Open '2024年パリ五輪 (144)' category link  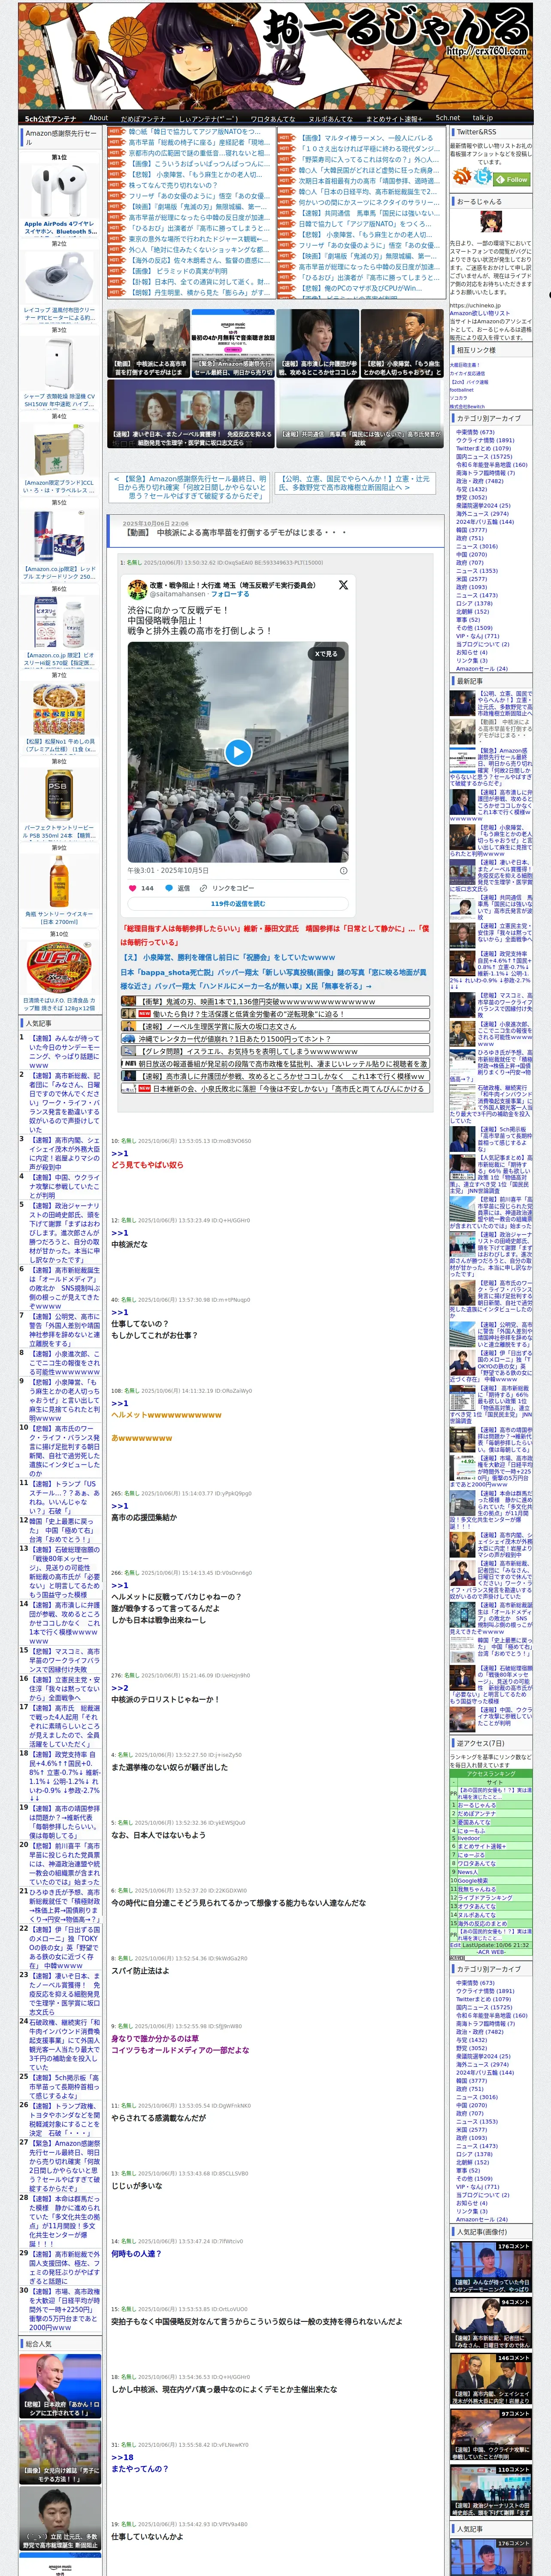pos(485,522)
